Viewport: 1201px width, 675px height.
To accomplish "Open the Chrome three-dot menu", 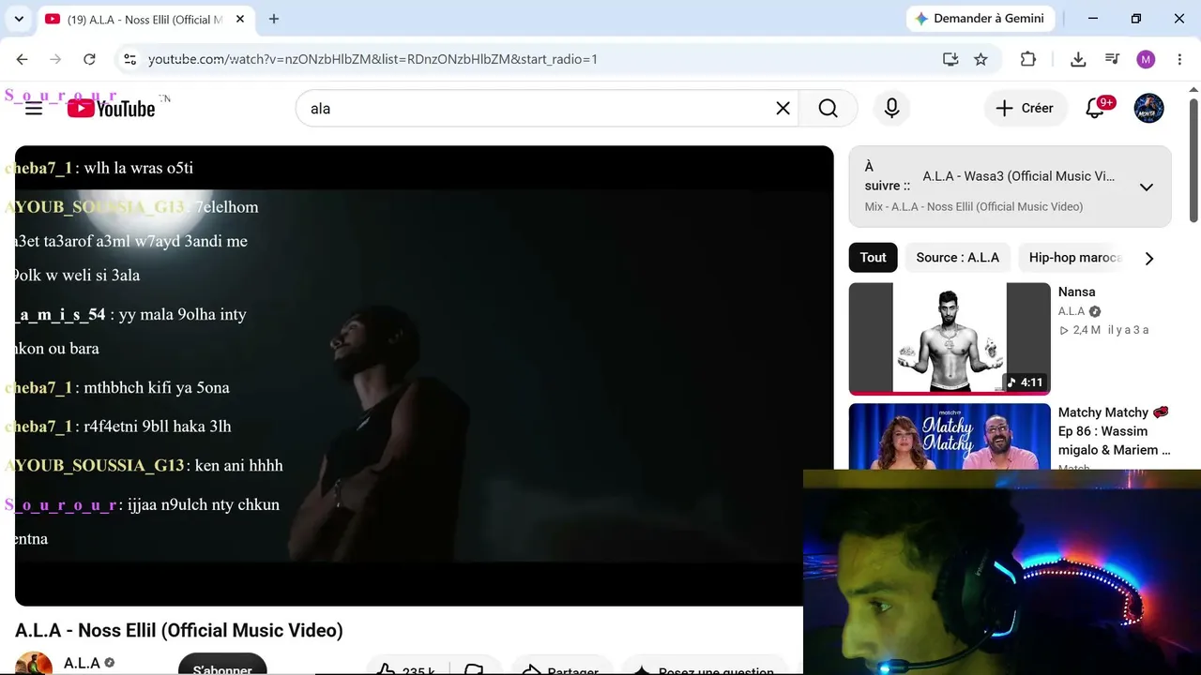I will tap(1178, 59).
